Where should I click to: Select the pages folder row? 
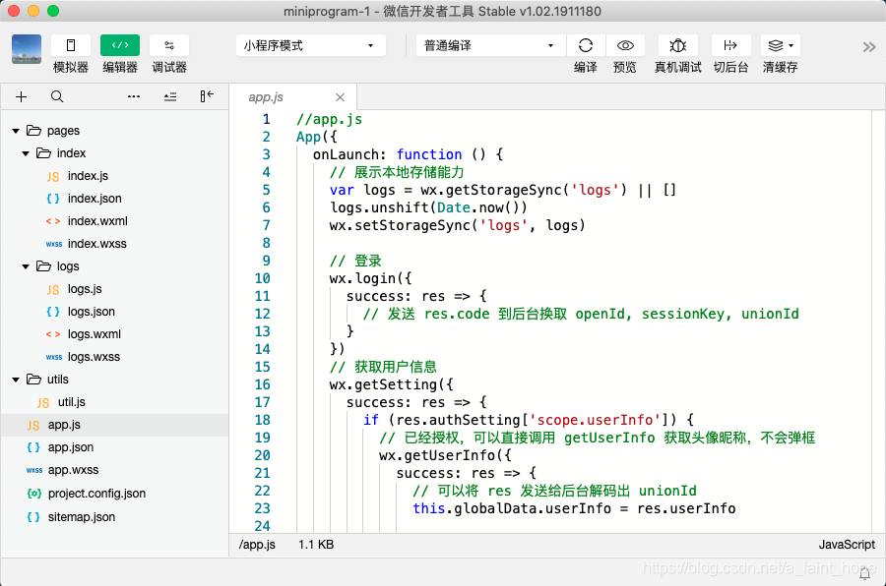tap(114, 131)
